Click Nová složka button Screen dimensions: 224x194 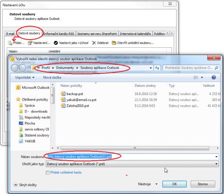tap(52, 77)
